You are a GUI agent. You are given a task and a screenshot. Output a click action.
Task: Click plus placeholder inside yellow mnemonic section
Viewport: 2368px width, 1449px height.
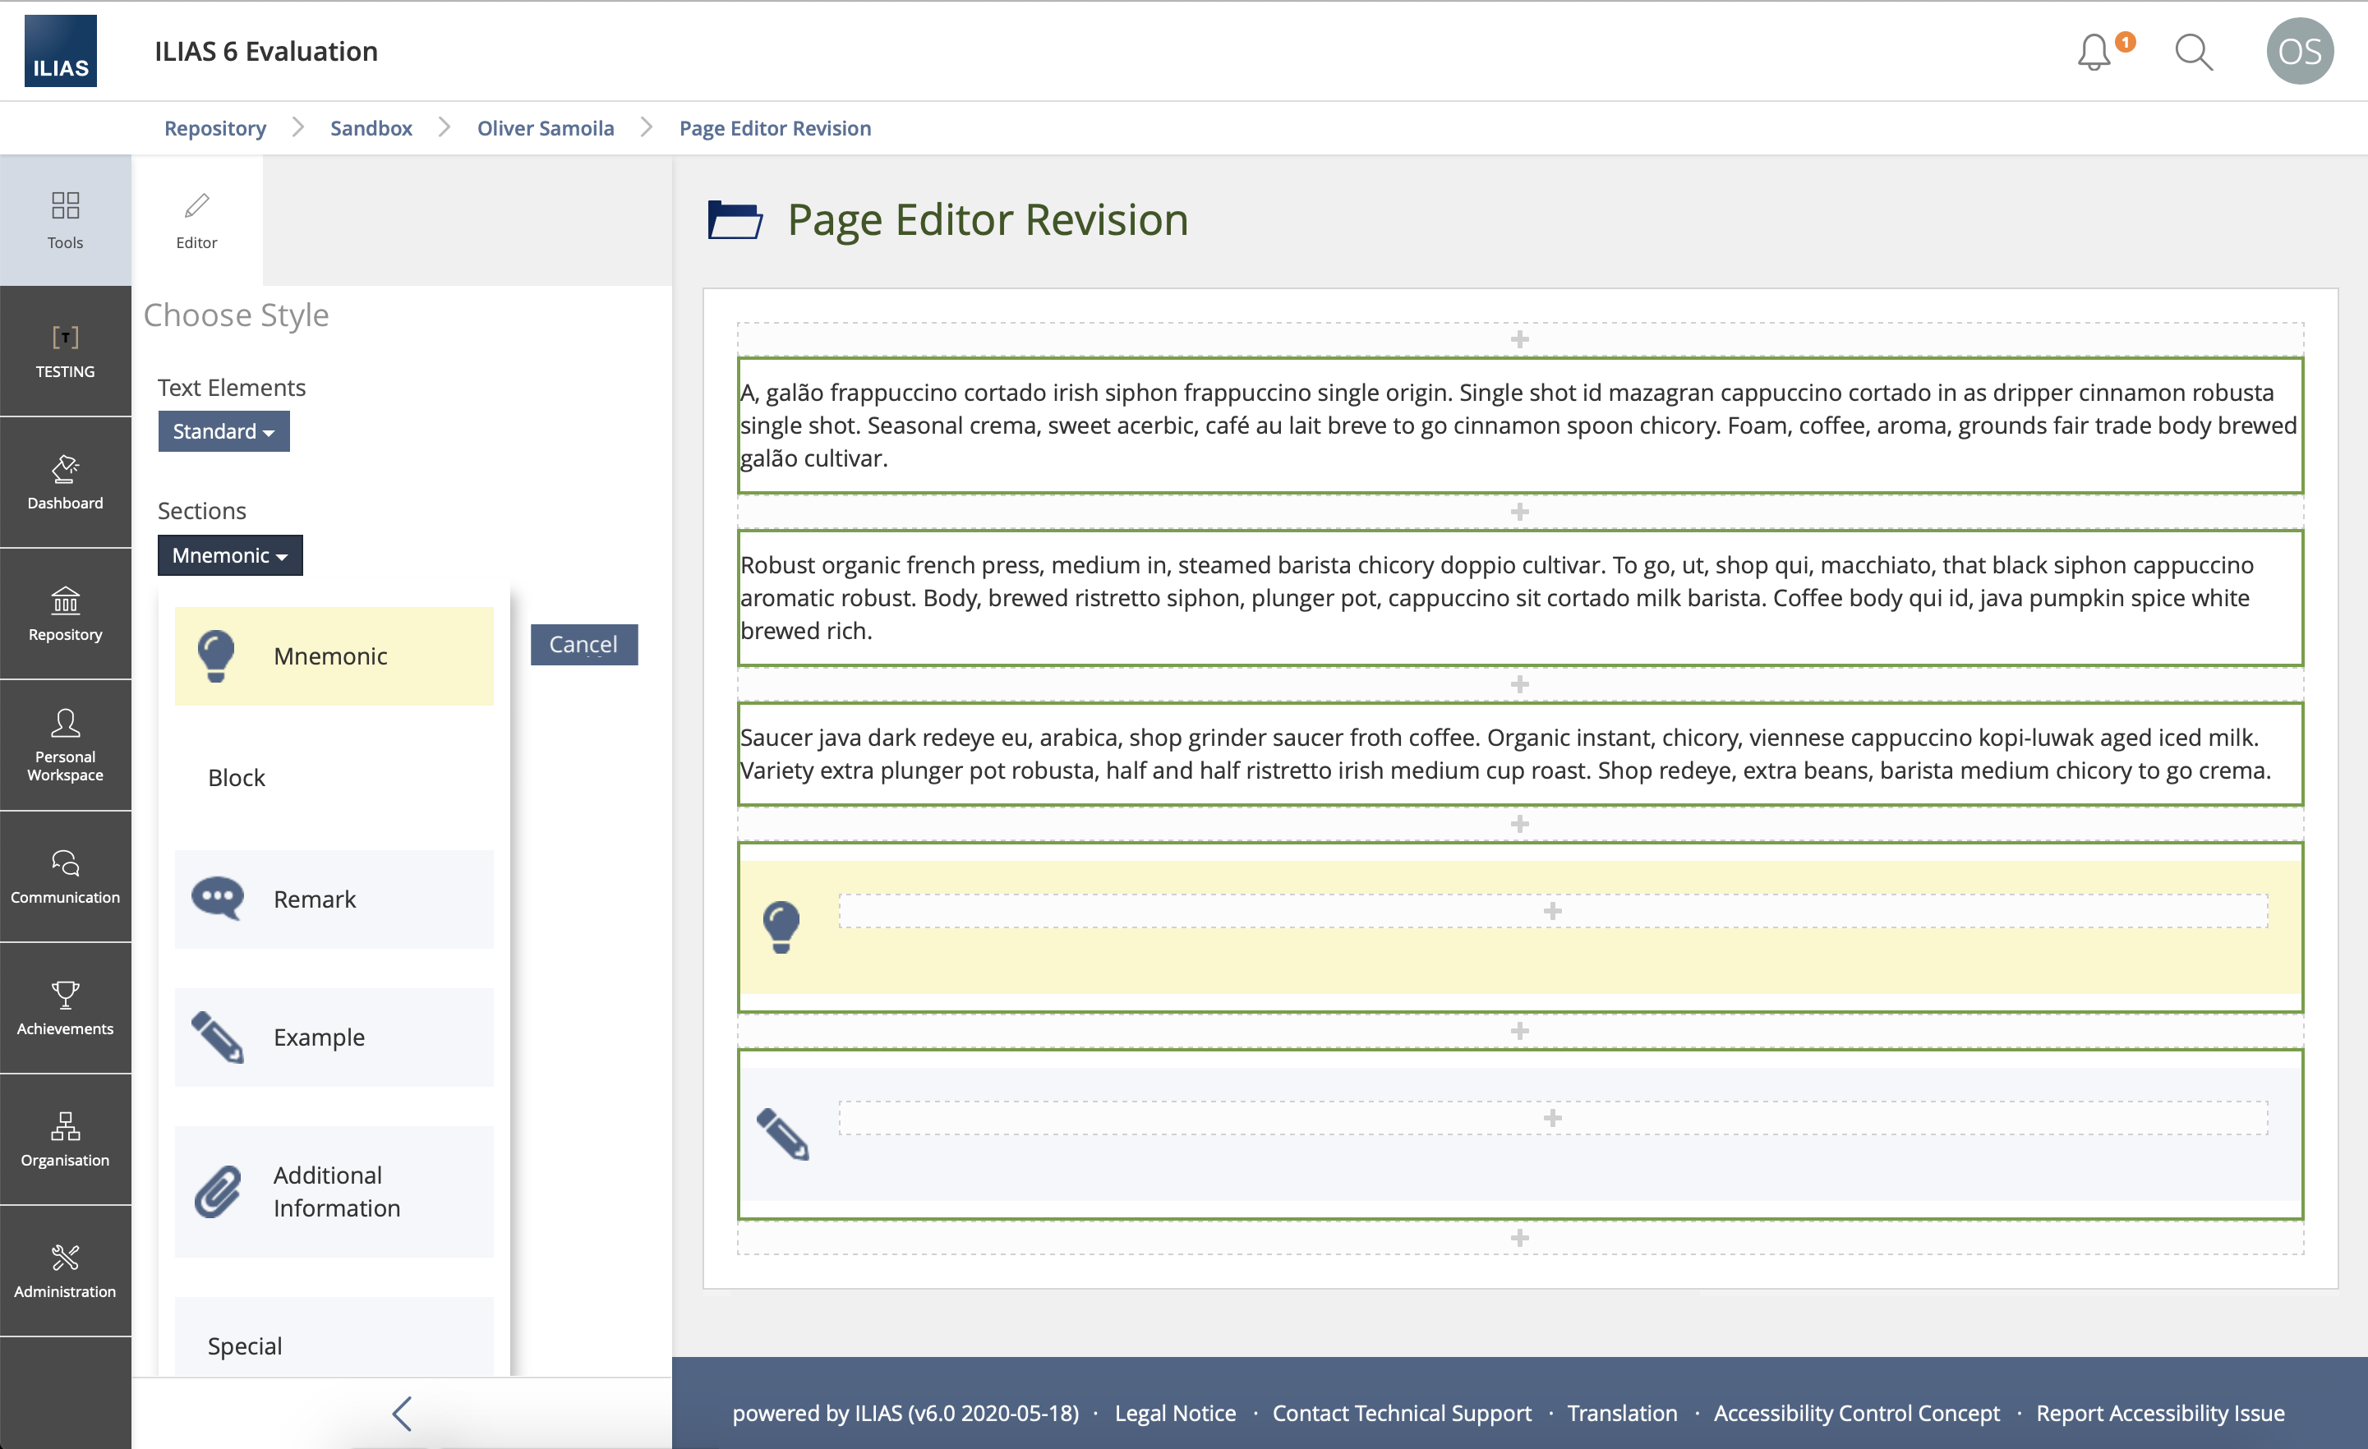coord(1552,911)
